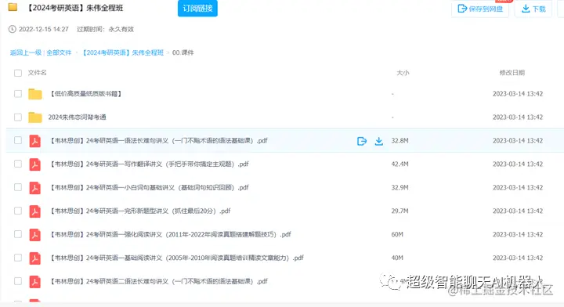Open file name 小白词句基础讲义 .pdf

[x=149, y=187]
